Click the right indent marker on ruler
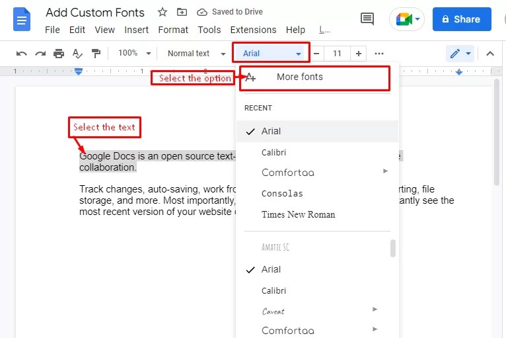The width and height of the screenshot is (506, 338). pos(459,71)
